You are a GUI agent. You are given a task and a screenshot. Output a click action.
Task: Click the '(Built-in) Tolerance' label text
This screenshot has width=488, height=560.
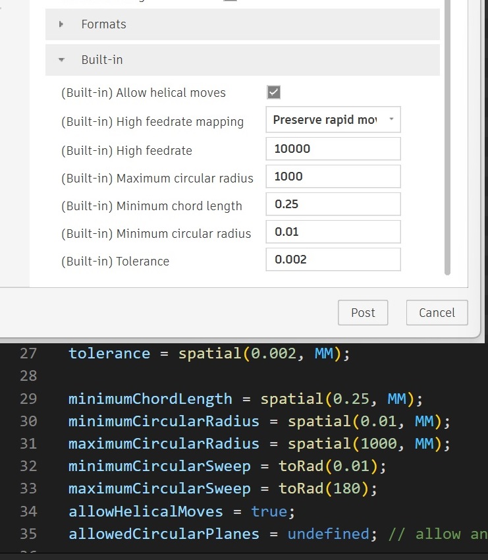[115, 262]
